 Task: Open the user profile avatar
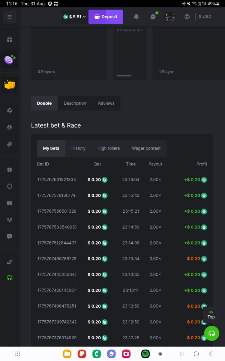click(x=170, y=17)
